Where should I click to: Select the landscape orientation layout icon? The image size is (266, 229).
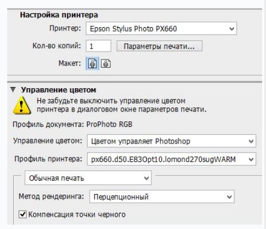tap(106, 63)
